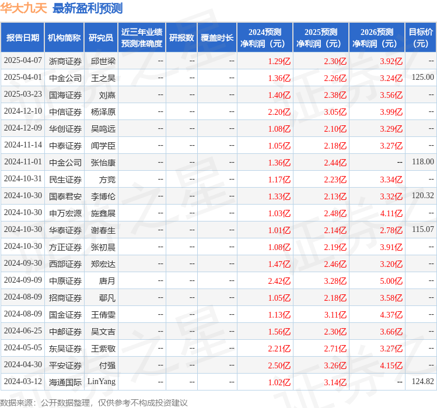Click the 覆盖时长 column header
Screen dimensions: 437x408
click(217, 38)
